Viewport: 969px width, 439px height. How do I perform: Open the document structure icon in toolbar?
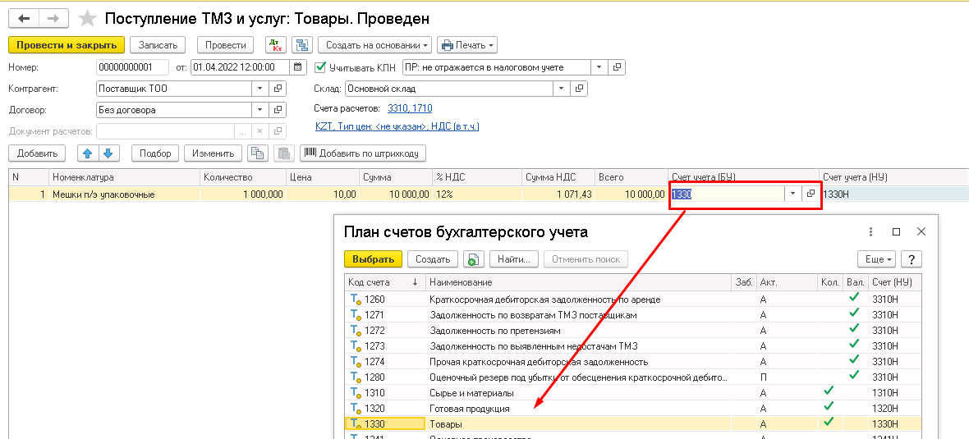[302, 45]
